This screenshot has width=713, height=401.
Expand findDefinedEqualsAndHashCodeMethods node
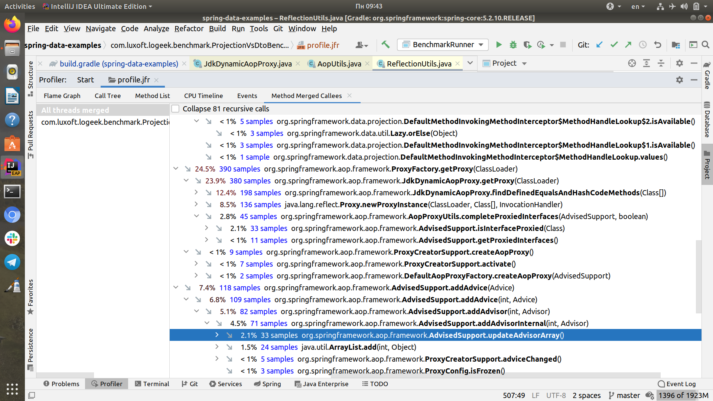[196, 192]
